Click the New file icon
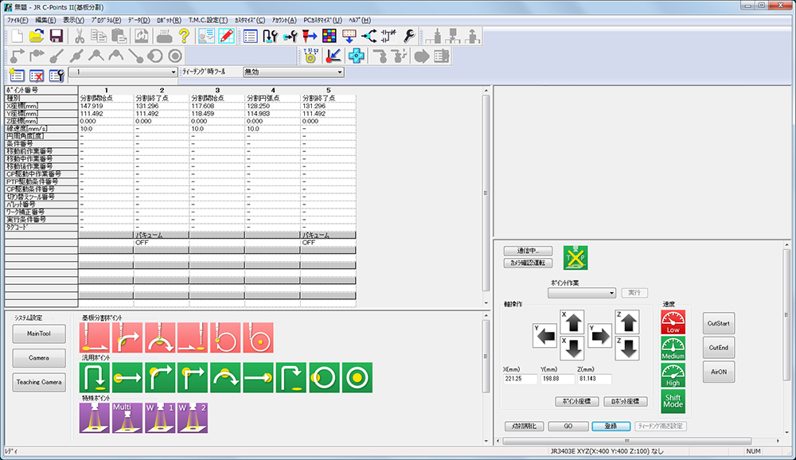This screenshot has width=796, height=460. click(17, 36)
